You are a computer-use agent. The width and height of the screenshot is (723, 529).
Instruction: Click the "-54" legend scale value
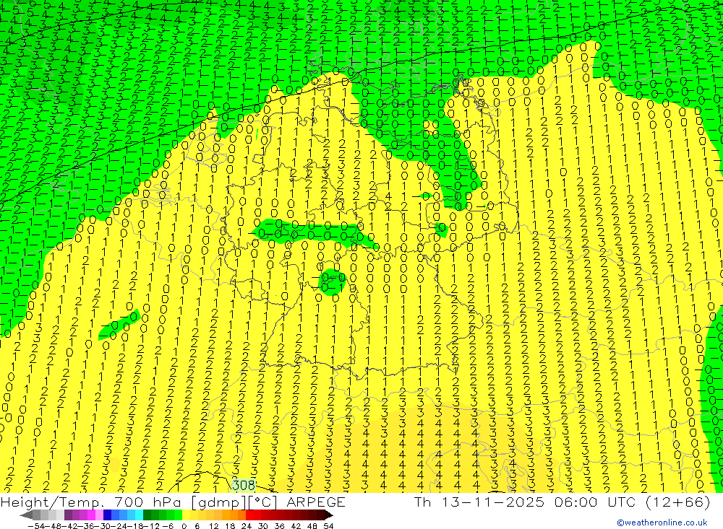pyautogui.click(x=35, y=525)
